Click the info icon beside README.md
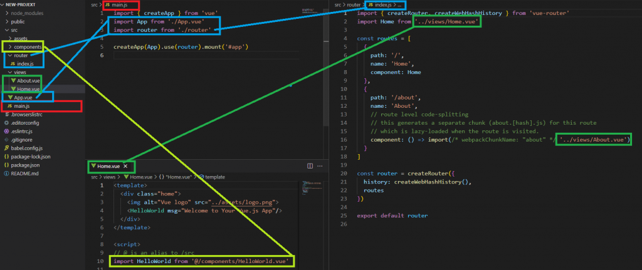Viewport: 642px width, 270px height. pyautogui.click(x=6, y=174)
